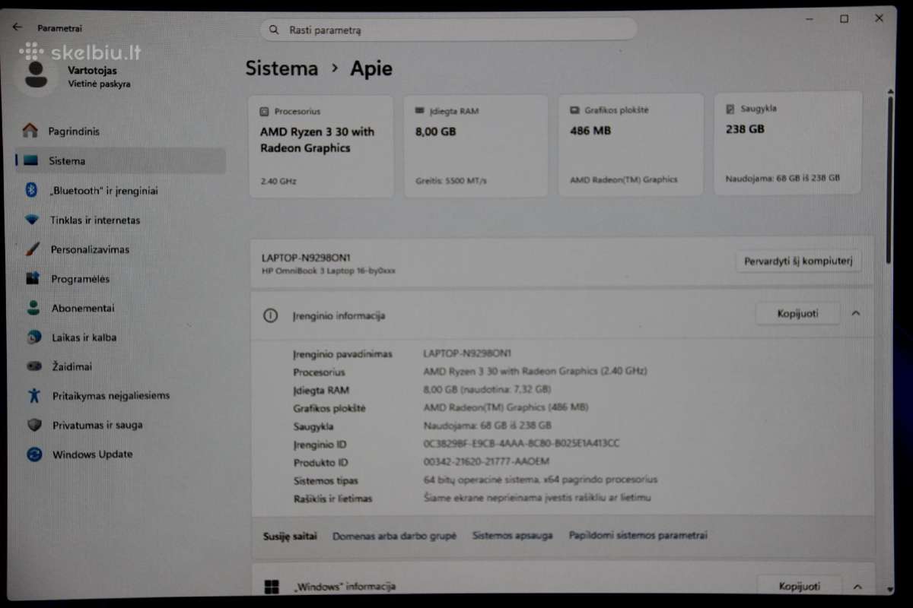Open the Sistemos apsauga link
Viewport: 913px width, 608px height.
pos(512,535)
